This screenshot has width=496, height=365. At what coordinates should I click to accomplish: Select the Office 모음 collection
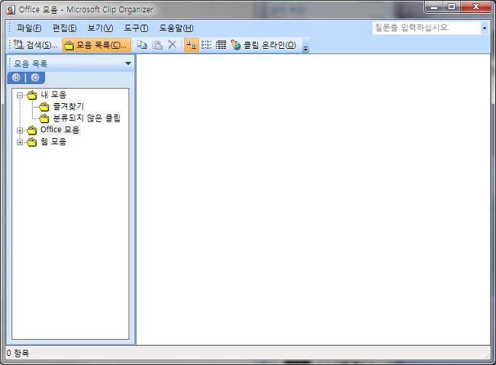click(x=60, y=130)
